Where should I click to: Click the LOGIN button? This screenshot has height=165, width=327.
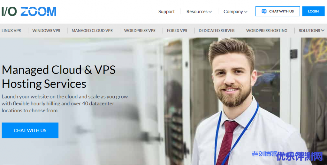313,11
